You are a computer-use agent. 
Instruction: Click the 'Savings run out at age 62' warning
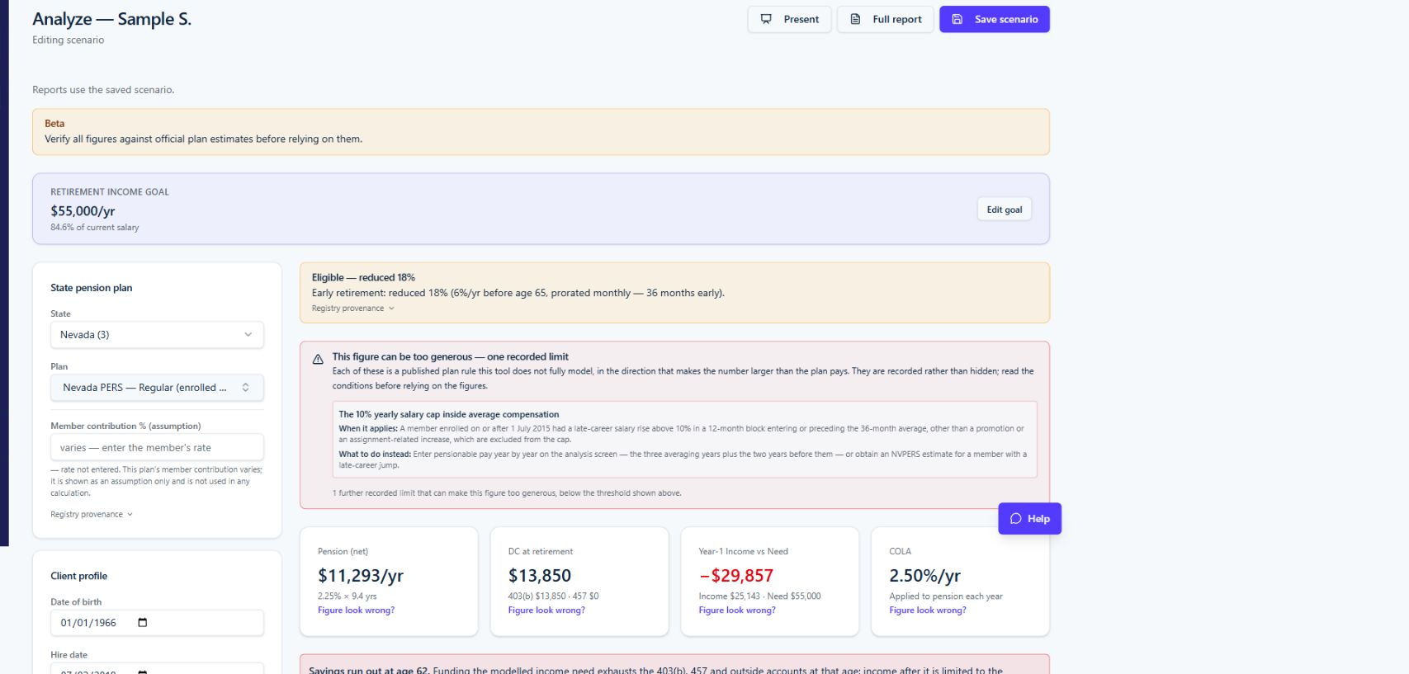point(369,670)
